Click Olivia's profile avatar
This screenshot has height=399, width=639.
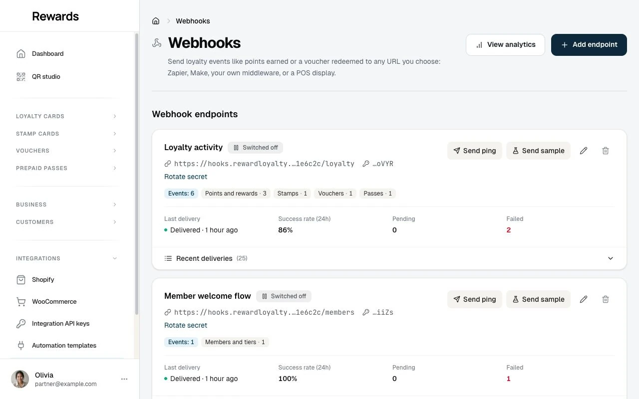pyautogui.click(x=20, y=379)
